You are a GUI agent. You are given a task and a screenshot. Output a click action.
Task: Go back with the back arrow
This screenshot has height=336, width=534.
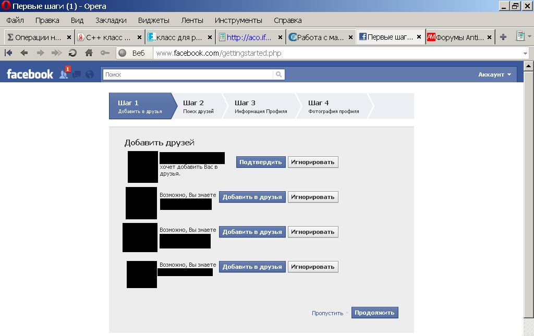tap(24, 53)
